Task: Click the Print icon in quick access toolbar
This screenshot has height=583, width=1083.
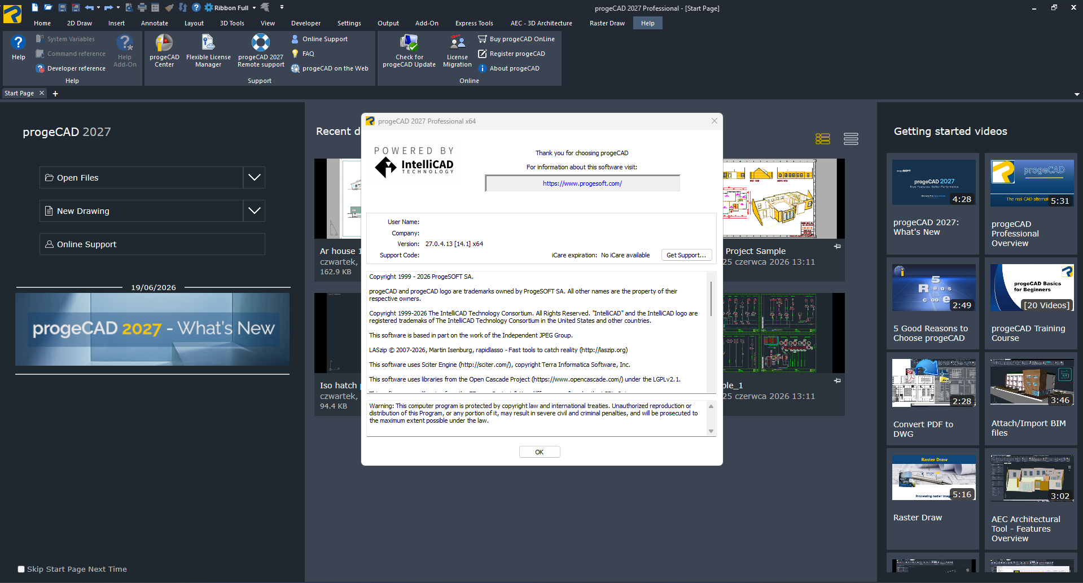Action: (x=142, y=7)
